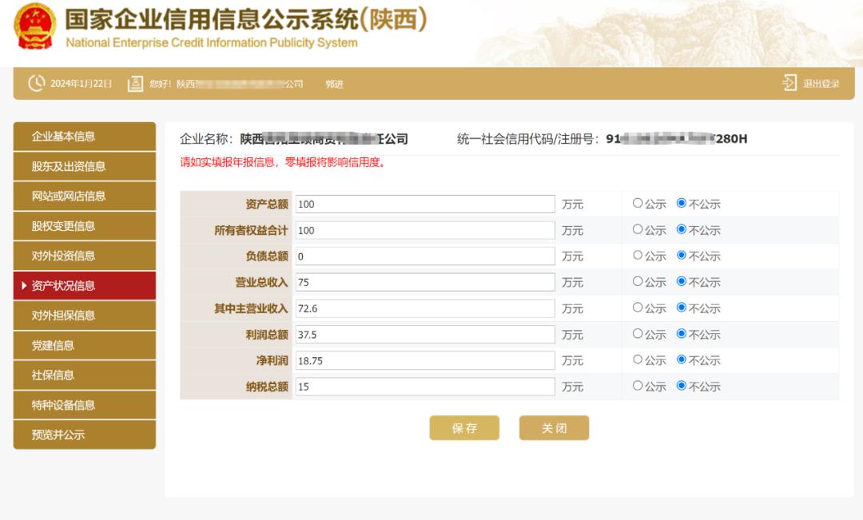This screenshot has width=863, height=520.
Task: Click the user profile icon in top bar
Action: coord(135,83)
